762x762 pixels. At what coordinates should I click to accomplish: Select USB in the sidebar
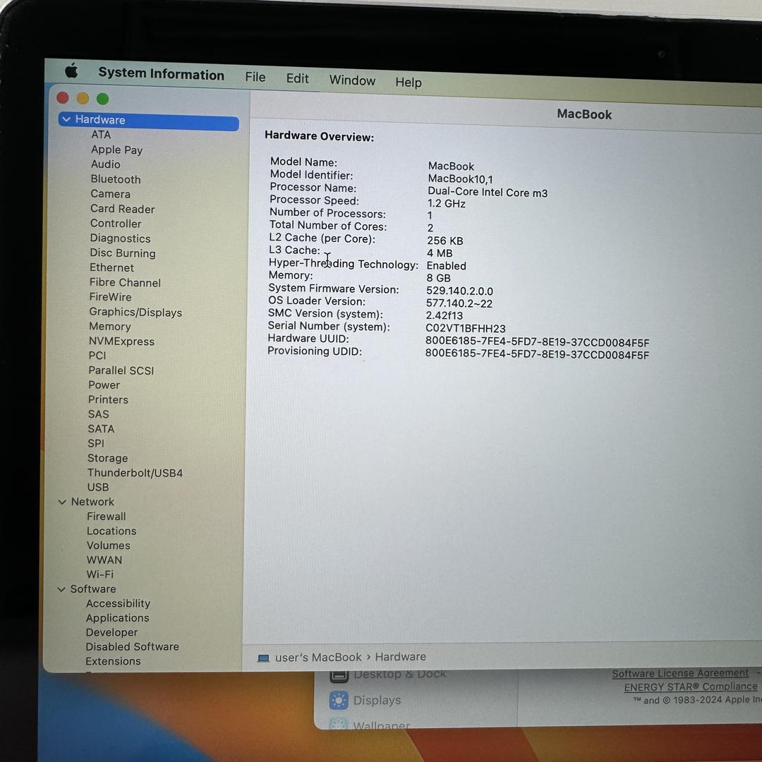tap(98, 487)
